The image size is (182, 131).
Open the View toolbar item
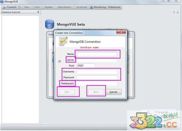[27, 7]
